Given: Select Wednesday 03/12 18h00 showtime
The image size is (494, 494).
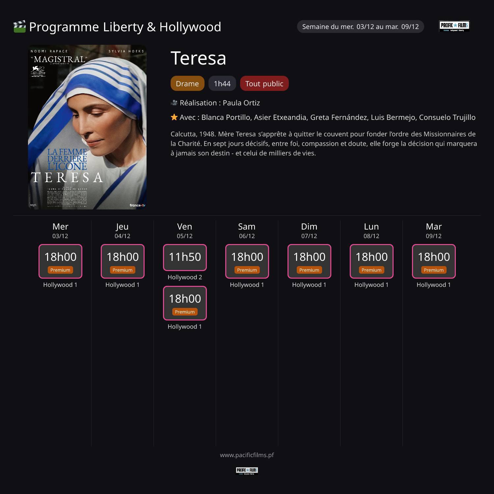Looking at the screenshot, I should point(60,261).
